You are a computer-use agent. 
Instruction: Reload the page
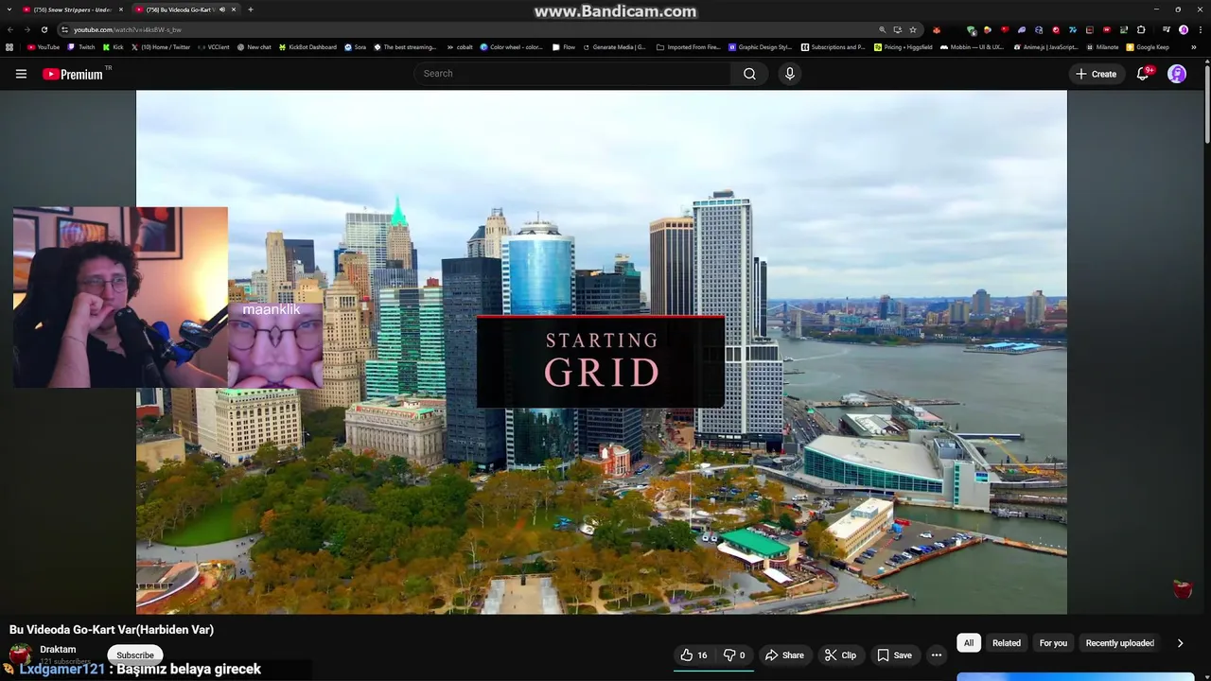(x=44, y=29)
